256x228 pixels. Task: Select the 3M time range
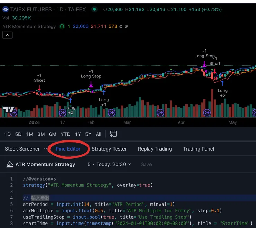41,134
